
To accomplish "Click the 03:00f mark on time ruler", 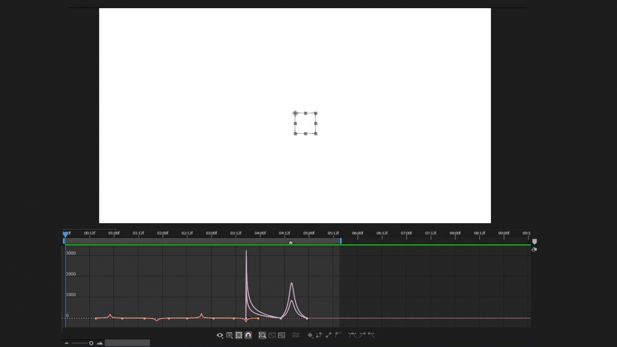I will pyautogui.click(x=211, y=233).
